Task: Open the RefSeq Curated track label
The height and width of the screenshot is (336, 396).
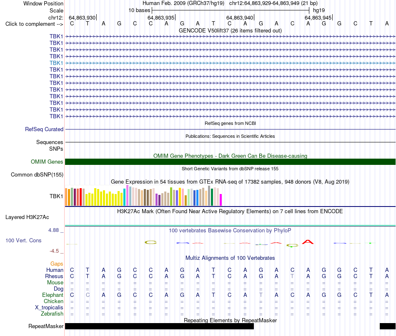Action: pyautogui.click(x=44, y=129)
